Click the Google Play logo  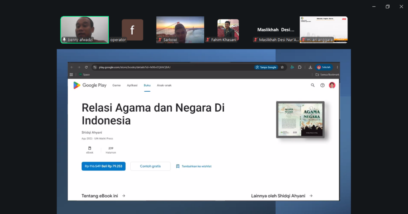point(90,85)
